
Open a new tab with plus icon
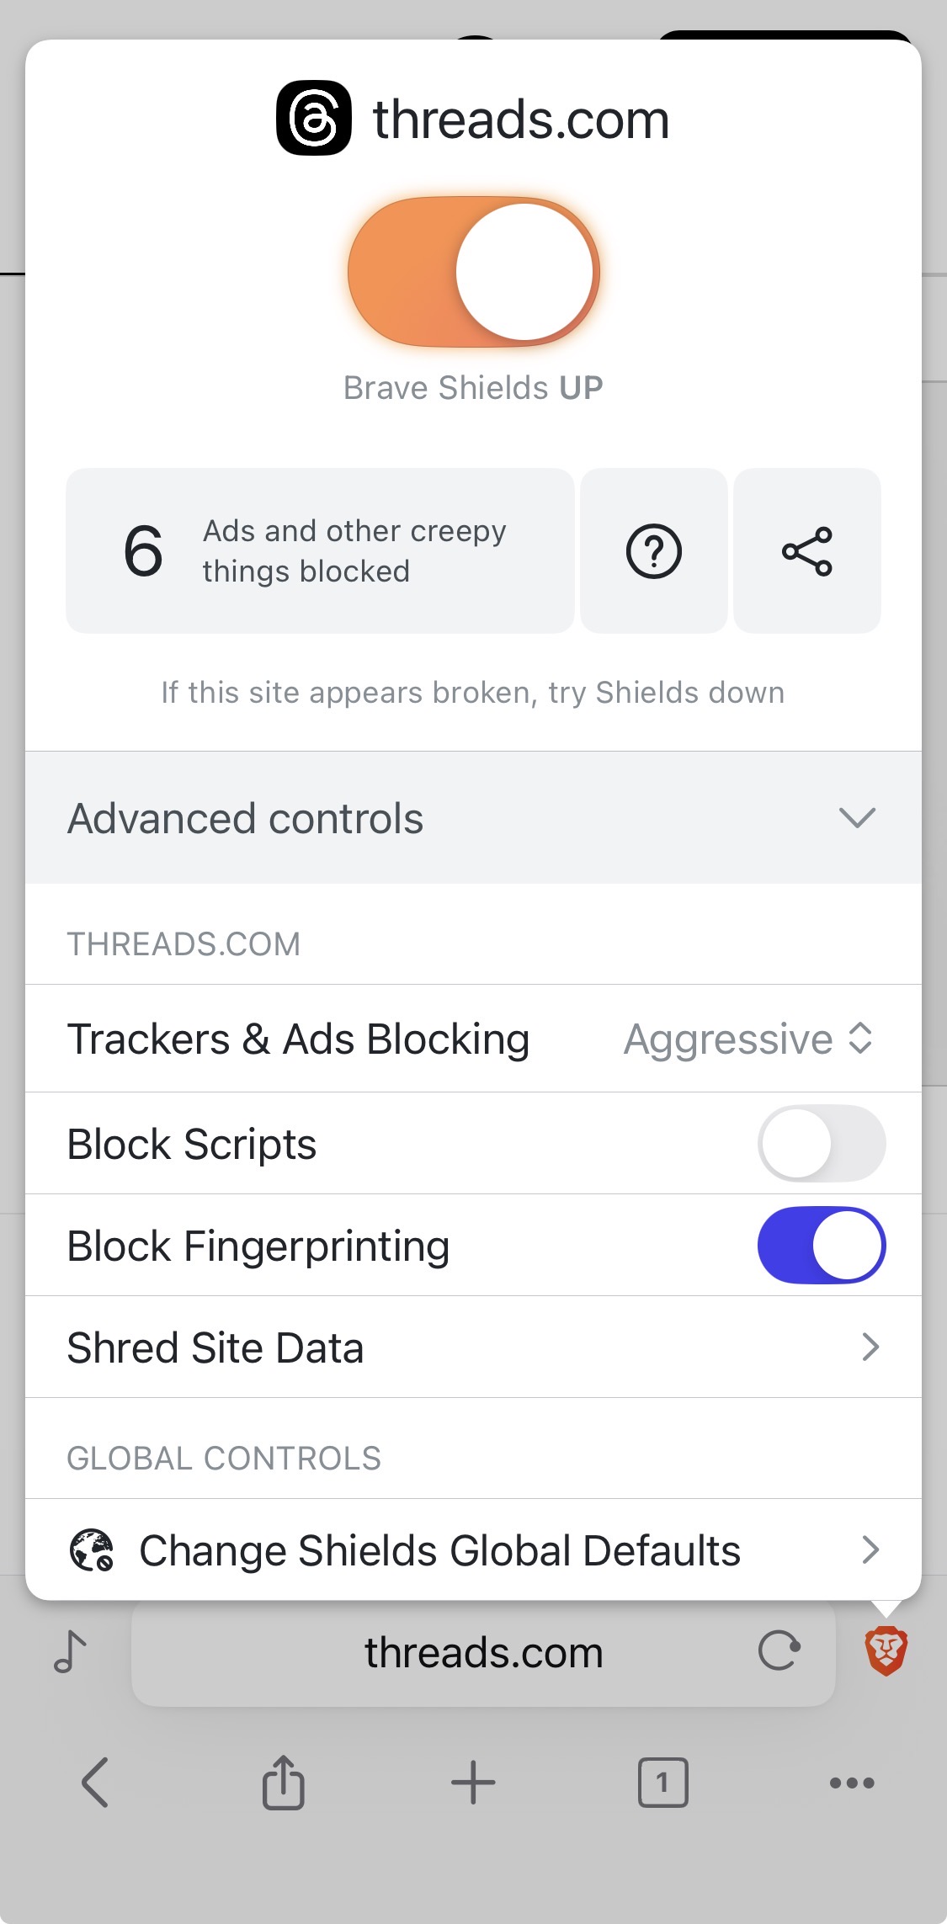473,1782
